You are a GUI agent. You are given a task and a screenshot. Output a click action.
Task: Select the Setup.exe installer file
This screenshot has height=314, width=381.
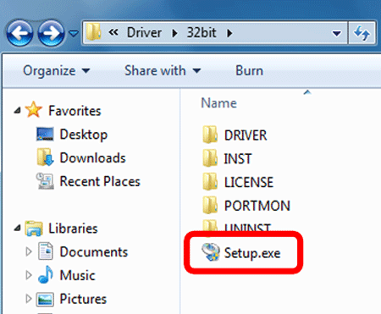point(240,252)
